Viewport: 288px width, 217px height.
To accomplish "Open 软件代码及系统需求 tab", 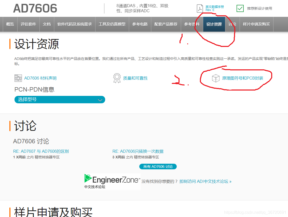I will tap(75, 24).
